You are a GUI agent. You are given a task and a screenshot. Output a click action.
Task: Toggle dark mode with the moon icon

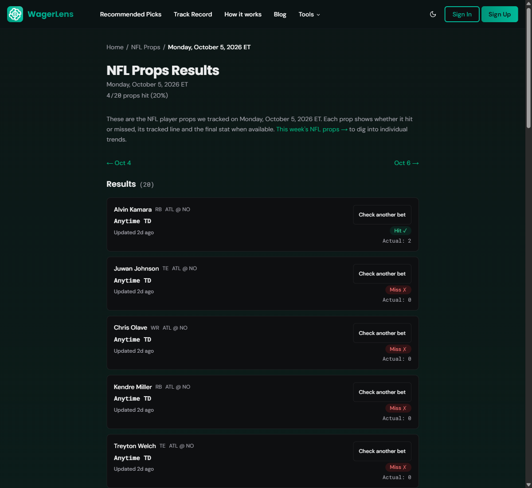click(433, 14)
